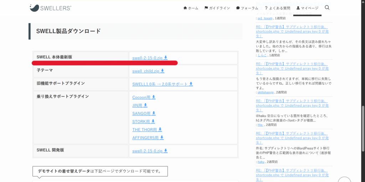365x182 pixels.
Task: Open the マイページ navigation item
Action: (307, 8)
